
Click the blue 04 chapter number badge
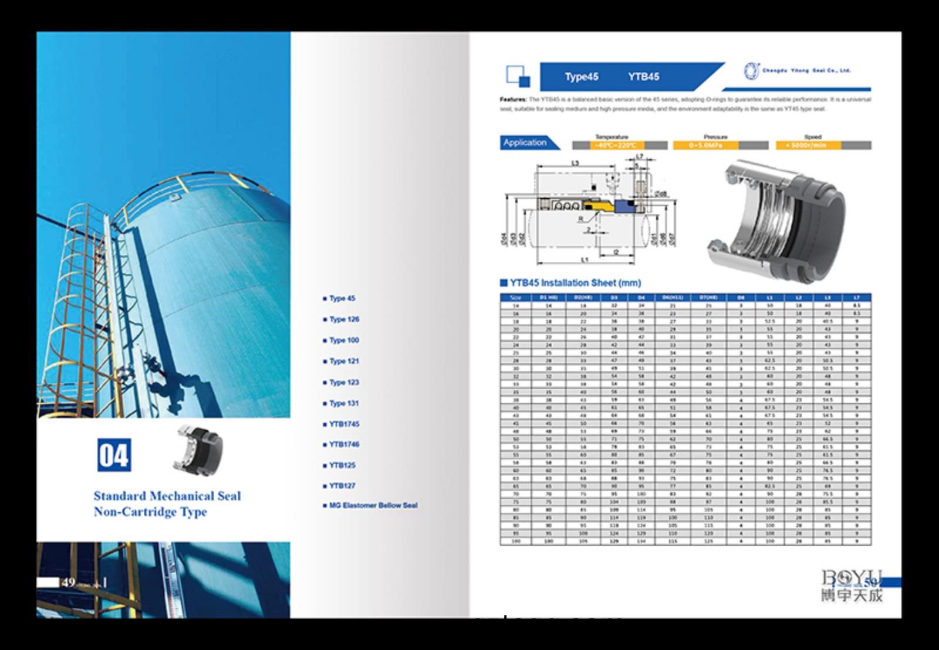(114, 455)
